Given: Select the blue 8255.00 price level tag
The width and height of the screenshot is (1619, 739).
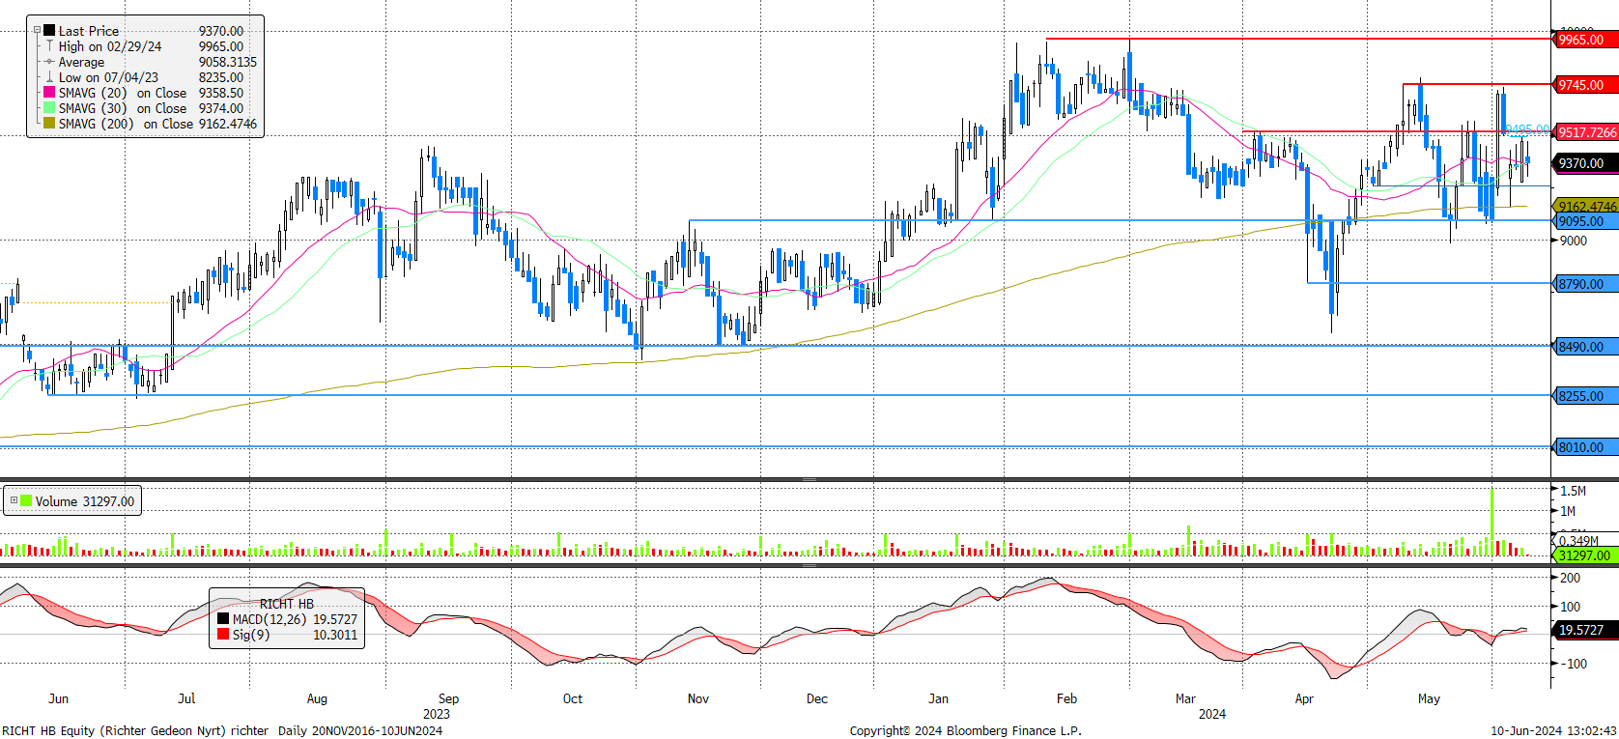Looking at the screenshot, I should click(1584, 396).
